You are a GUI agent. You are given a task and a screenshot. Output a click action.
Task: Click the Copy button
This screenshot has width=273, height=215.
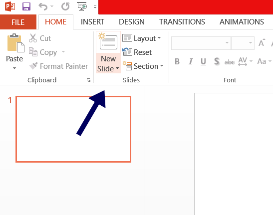[x=43, y=52]
